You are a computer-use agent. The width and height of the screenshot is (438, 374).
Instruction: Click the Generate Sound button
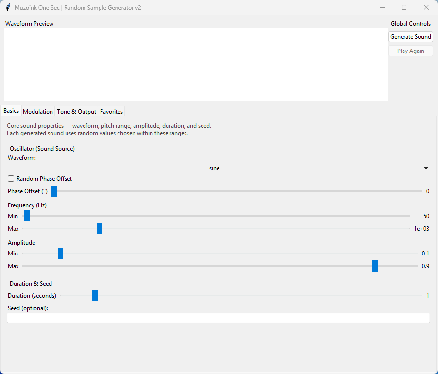point(411,37)
